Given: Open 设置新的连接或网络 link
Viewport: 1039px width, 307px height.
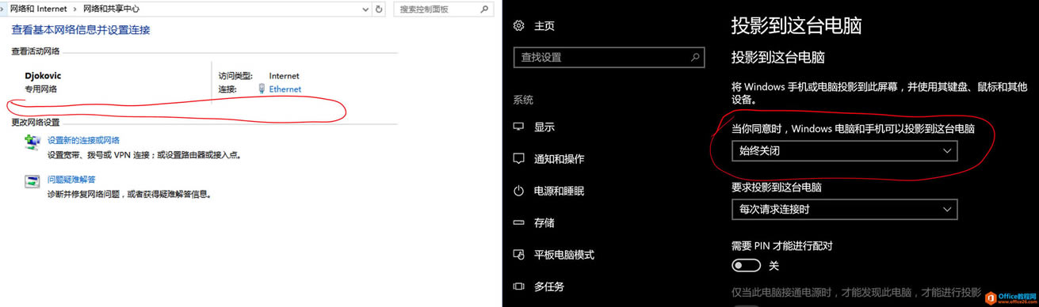Looking at the screenshot, I should 83,140.
